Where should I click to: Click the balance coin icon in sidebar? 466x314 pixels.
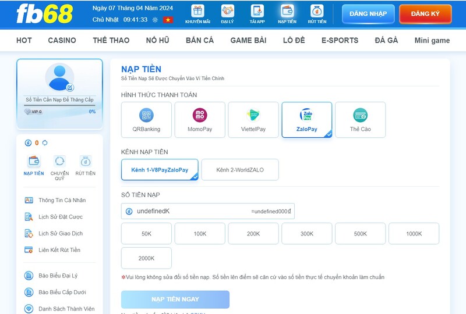point(28,143)
